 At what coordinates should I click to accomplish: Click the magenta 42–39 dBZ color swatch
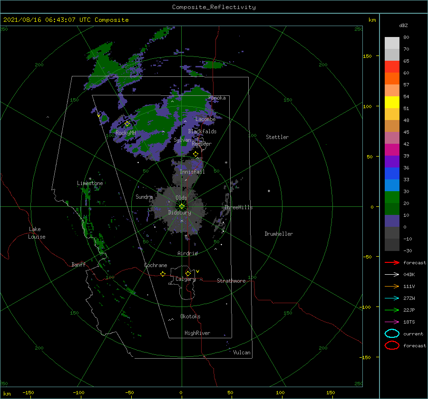pos(392,150)
